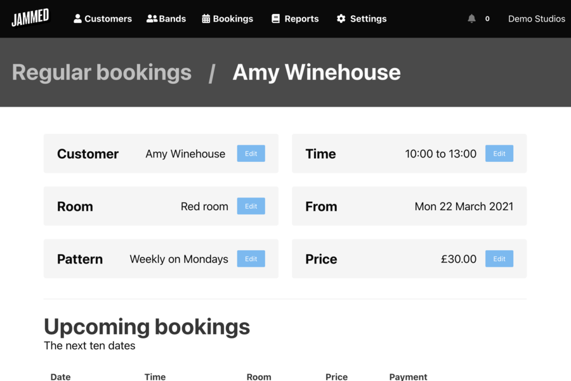571x381 pixels.
Task: Open Settings from the top navigation
Action: click(x=368, y=19)
